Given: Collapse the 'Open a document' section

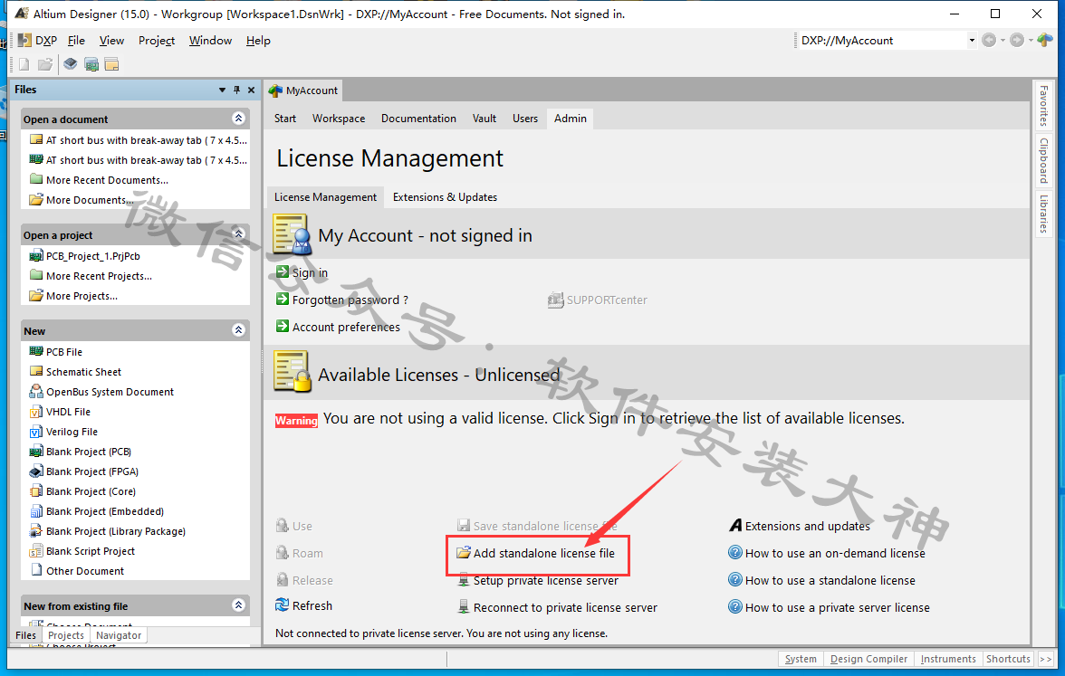Looking at the screenshot, I should tap(238, 118).
